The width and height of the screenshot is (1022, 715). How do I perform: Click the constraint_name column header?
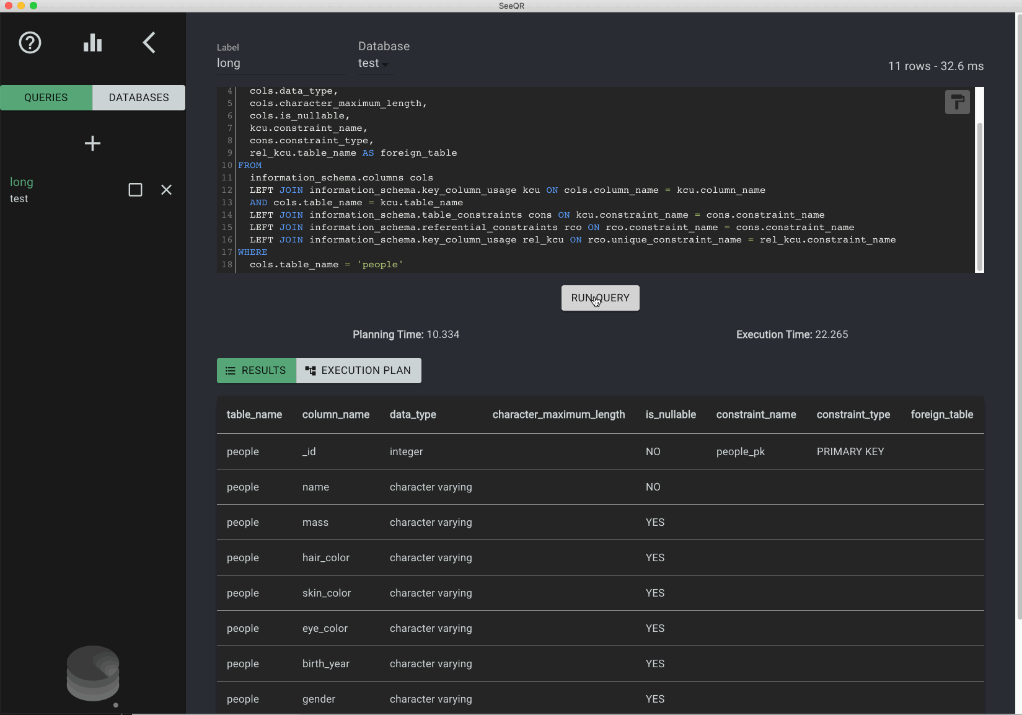point(756,414)
